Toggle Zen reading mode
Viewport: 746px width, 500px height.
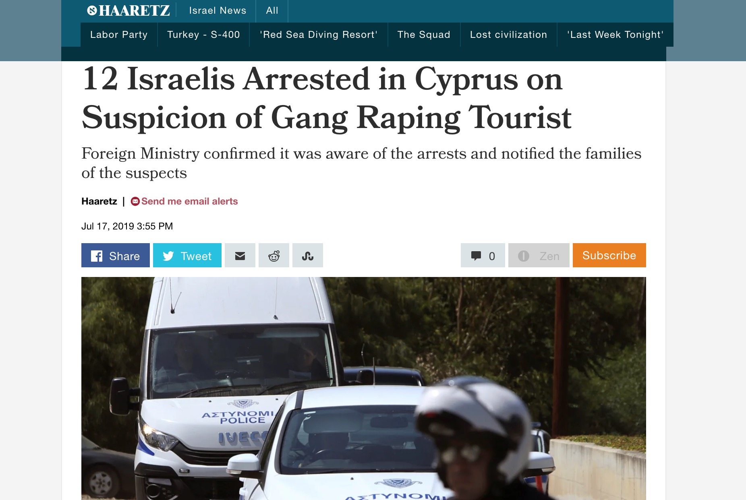[539, 255]
